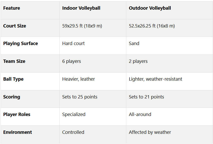Select the Playing Surface row label

[21, 44]
